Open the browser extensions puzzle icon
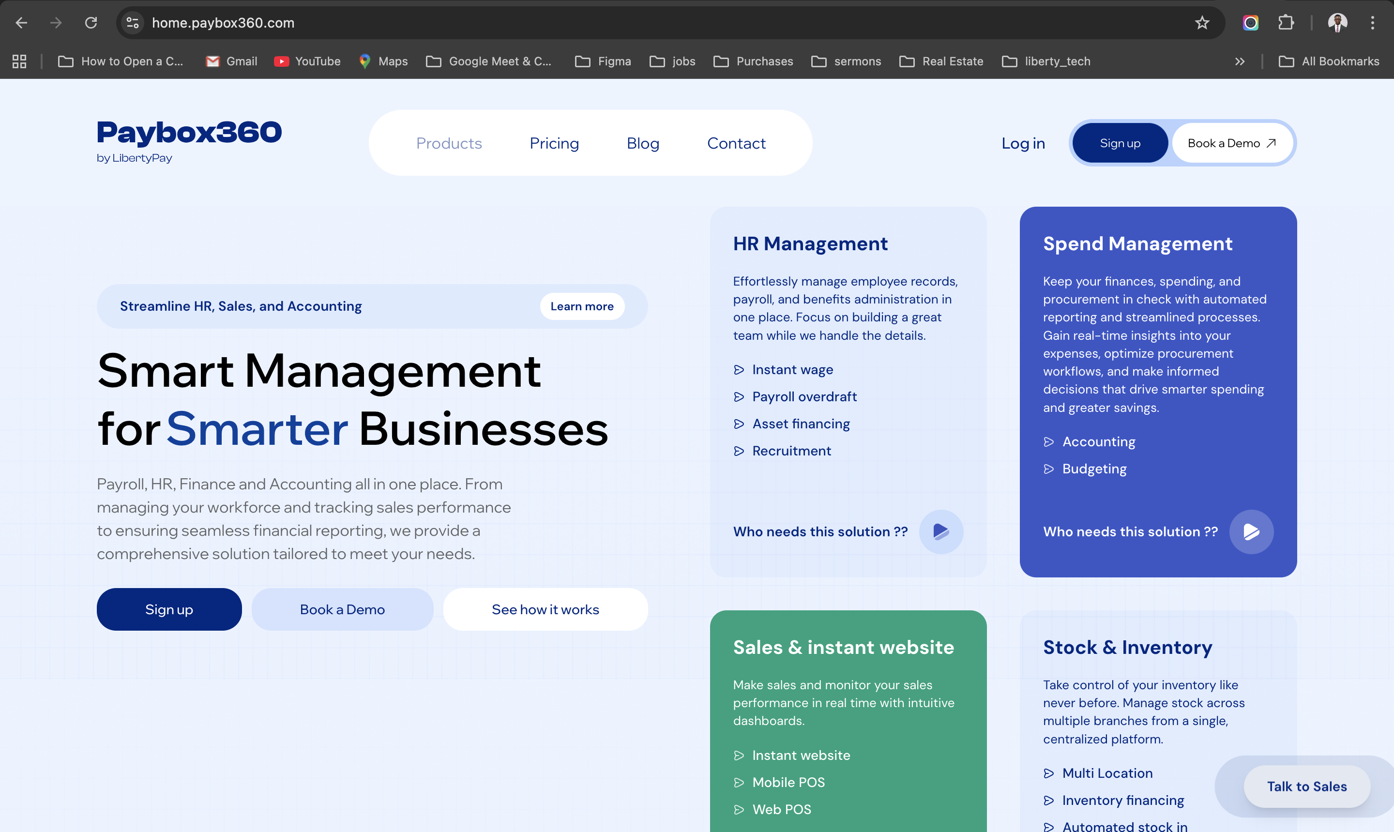This screenshot has width=1394, height=832. (1286, 23)
